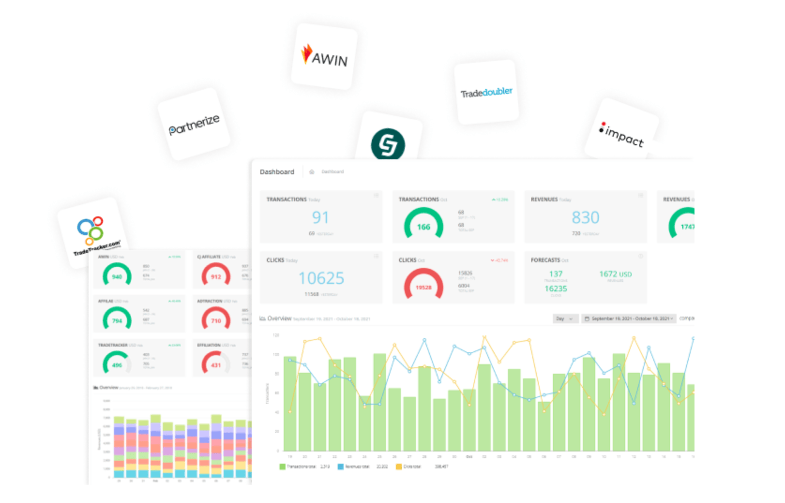The height and width of the screenshot is (503, 785).
Task: Click the 69 yesterday transactions value
Action: pyautogui.click(x=311, y=233)
